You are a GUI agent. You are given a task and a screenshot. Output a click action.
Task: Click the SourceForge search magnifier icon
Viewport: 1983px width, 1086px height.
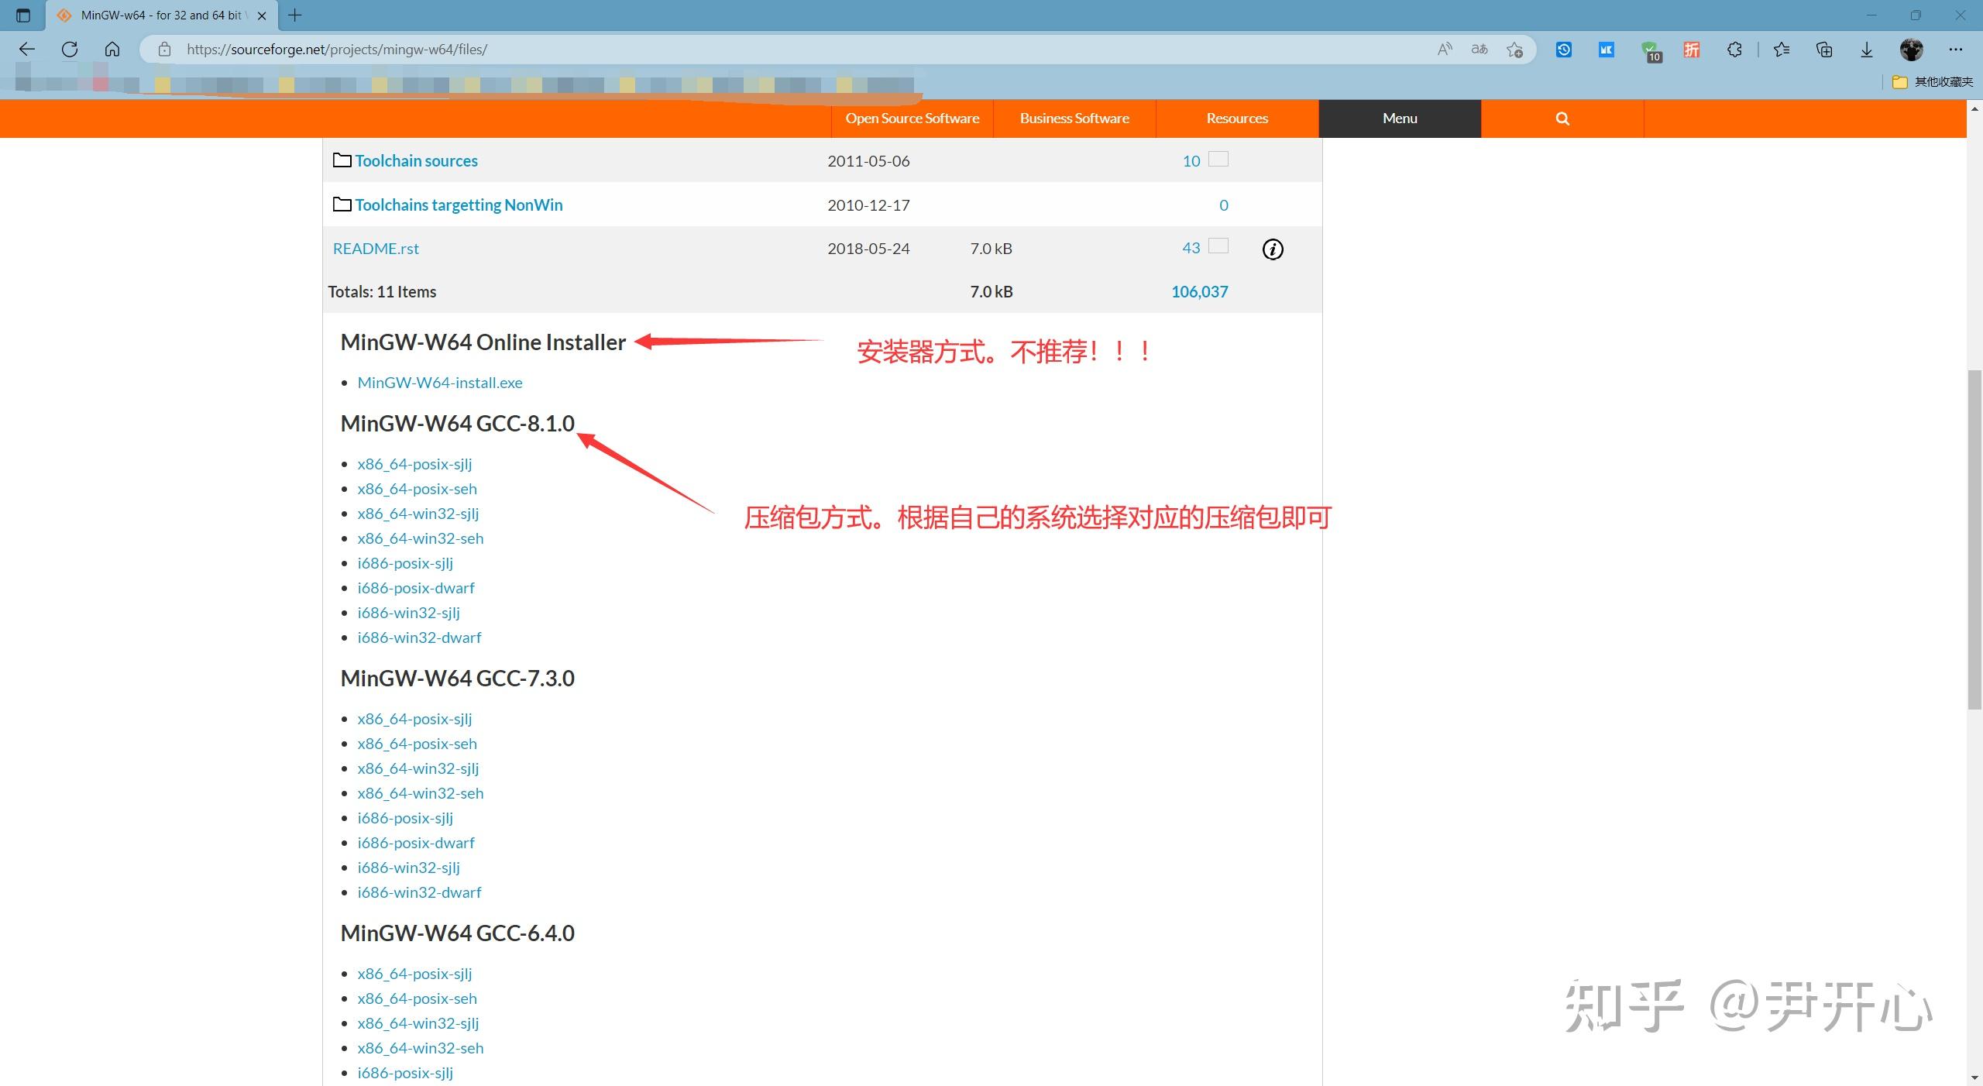(x=1562, y=119)
